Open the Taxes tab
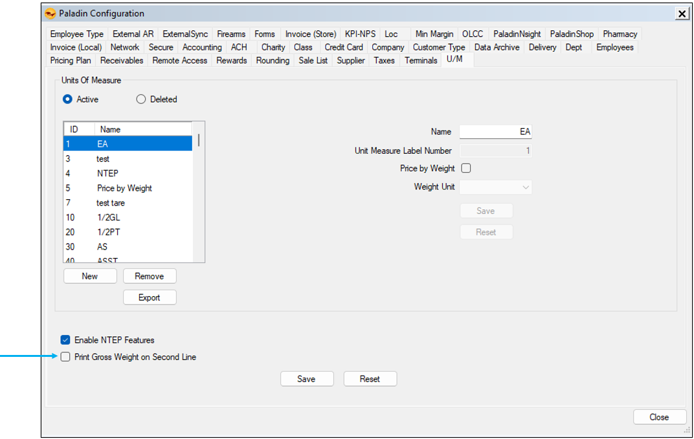 (384, 61)
